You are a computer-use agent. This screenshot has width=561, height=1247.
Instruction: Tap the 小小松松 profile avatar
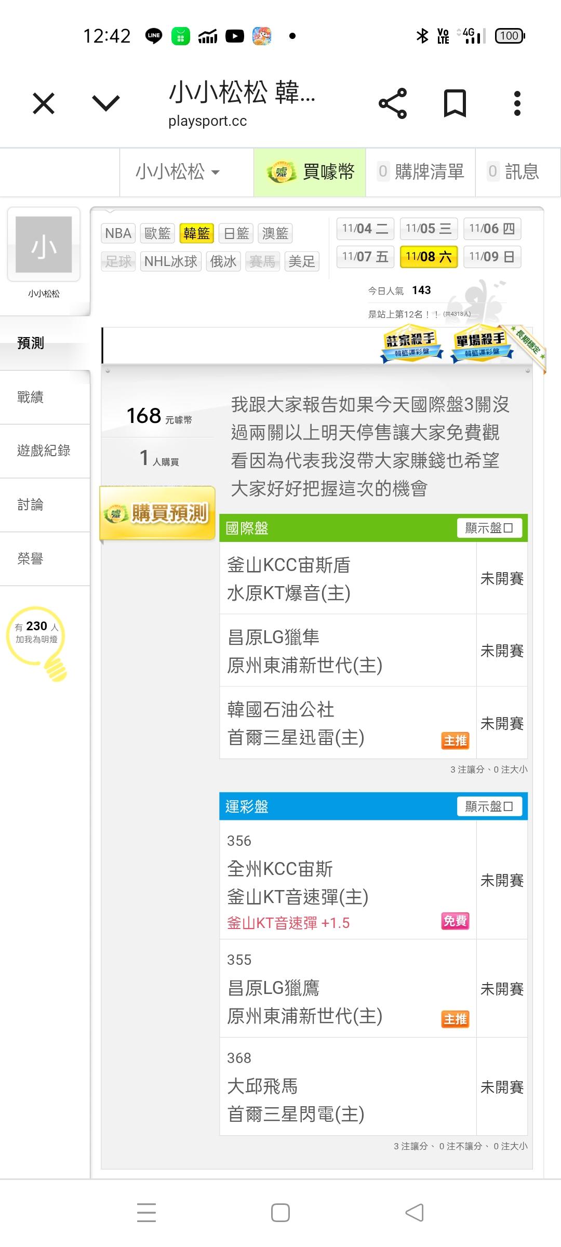[44, 245]
